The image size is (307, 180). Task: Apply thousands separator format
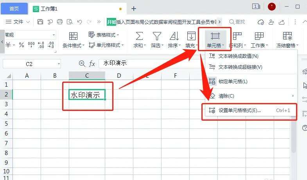click(31, 45)
